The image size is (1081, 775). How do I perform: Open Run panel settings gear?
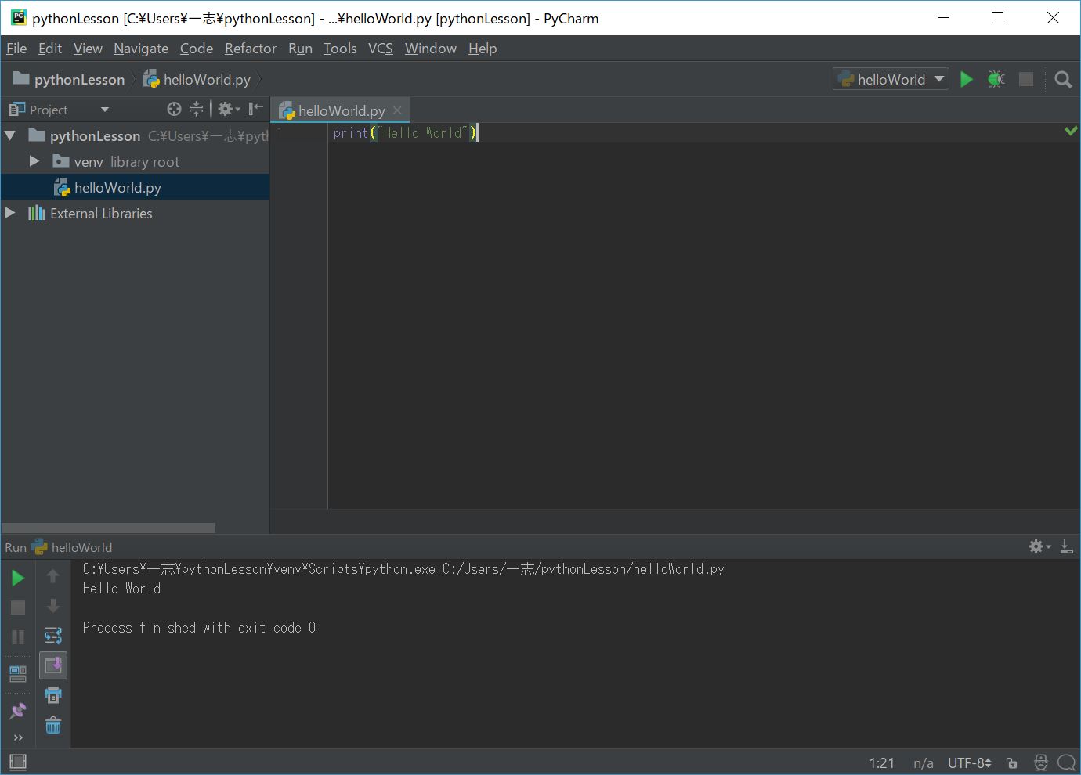click(1039, 546)
